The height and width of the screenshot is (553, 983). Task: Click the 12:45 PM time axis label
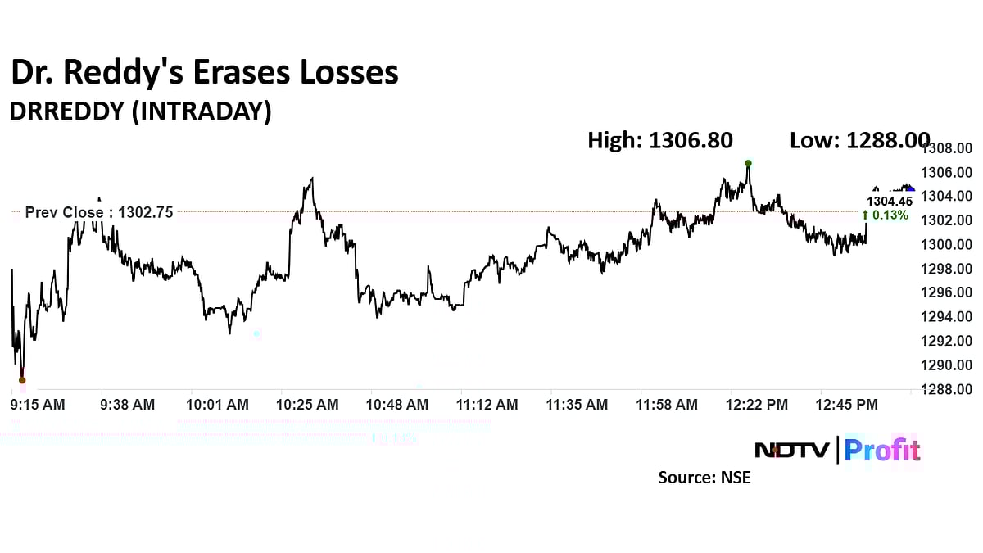coord(846,405)
